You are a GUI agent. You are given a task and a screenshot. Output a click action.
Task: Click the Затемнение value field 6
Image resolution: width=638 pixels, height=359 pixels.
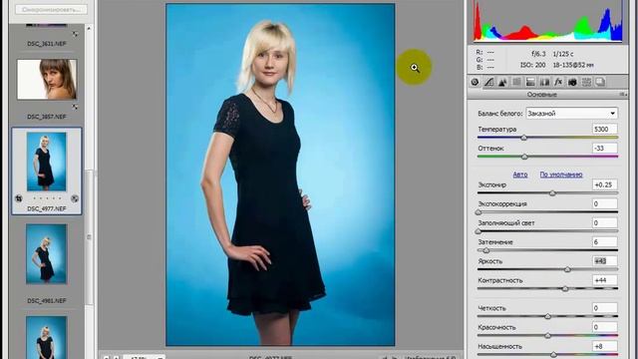click(x=605, y=242)
